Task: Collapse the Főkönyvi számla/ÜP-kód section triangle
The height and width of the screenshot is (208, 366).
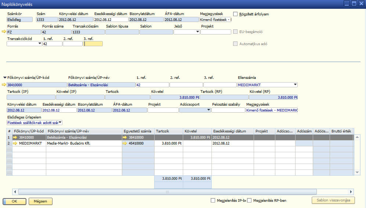Action: pyautogui.click(x=5, y=78)
